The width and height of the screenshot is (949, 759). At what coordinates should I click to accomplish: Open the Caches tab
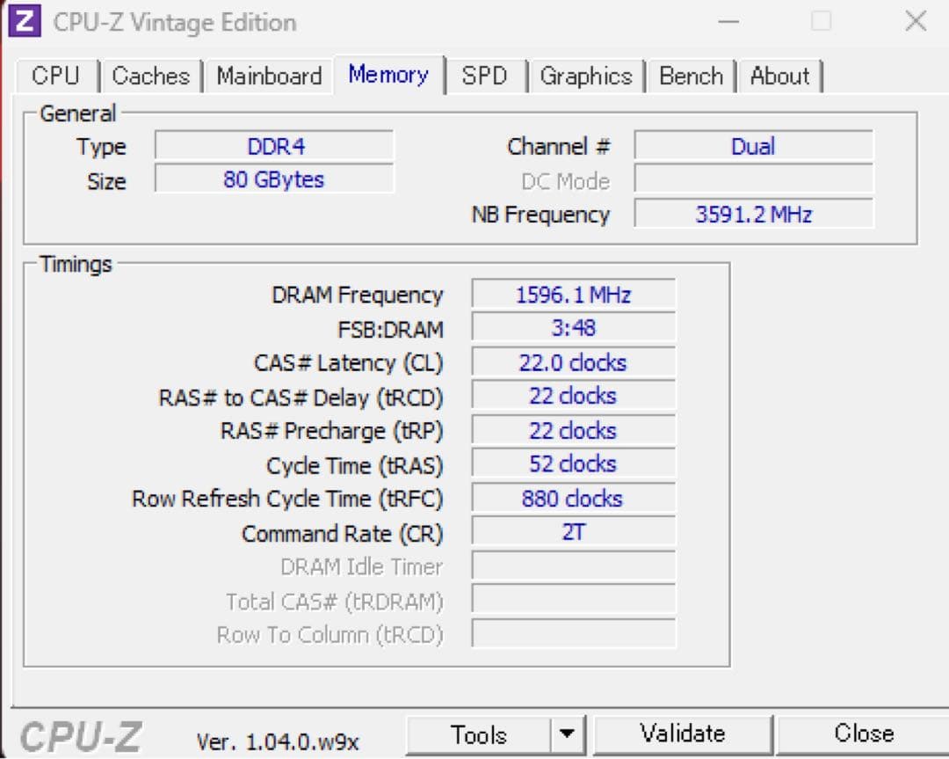click(151, 77)
